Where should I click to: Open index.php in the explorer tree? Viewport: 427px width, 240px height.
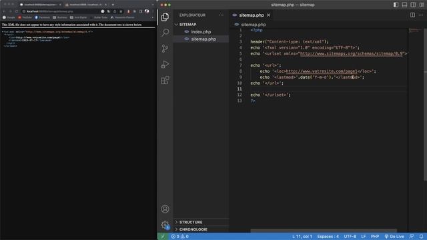201,32
